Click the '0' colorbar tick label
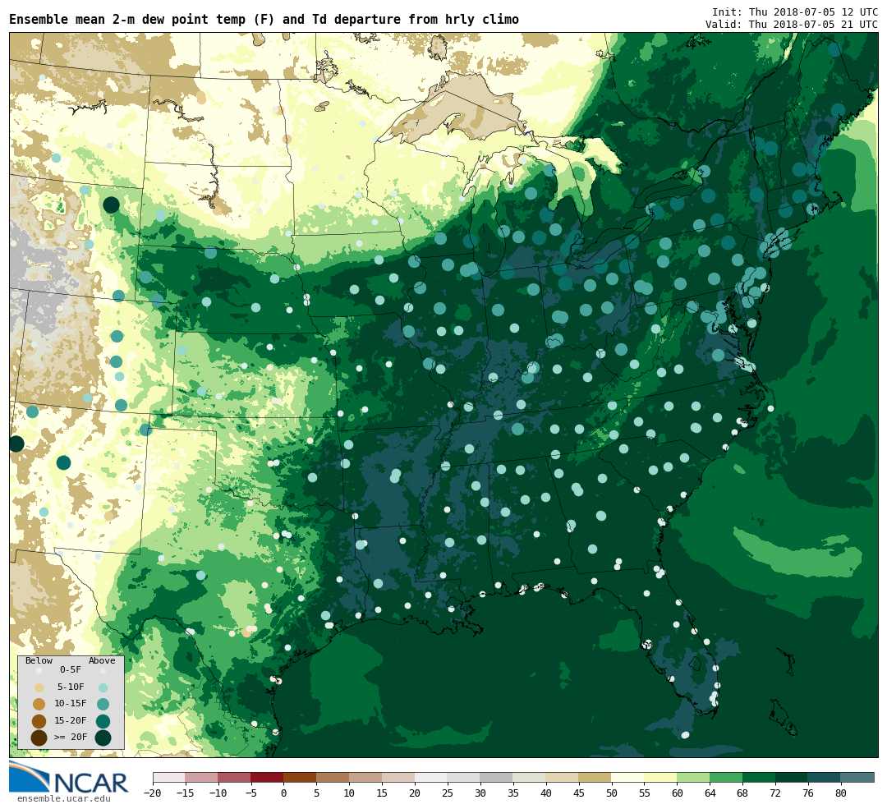This screenshot has height=809, width=887. click(x=284, y=793)
